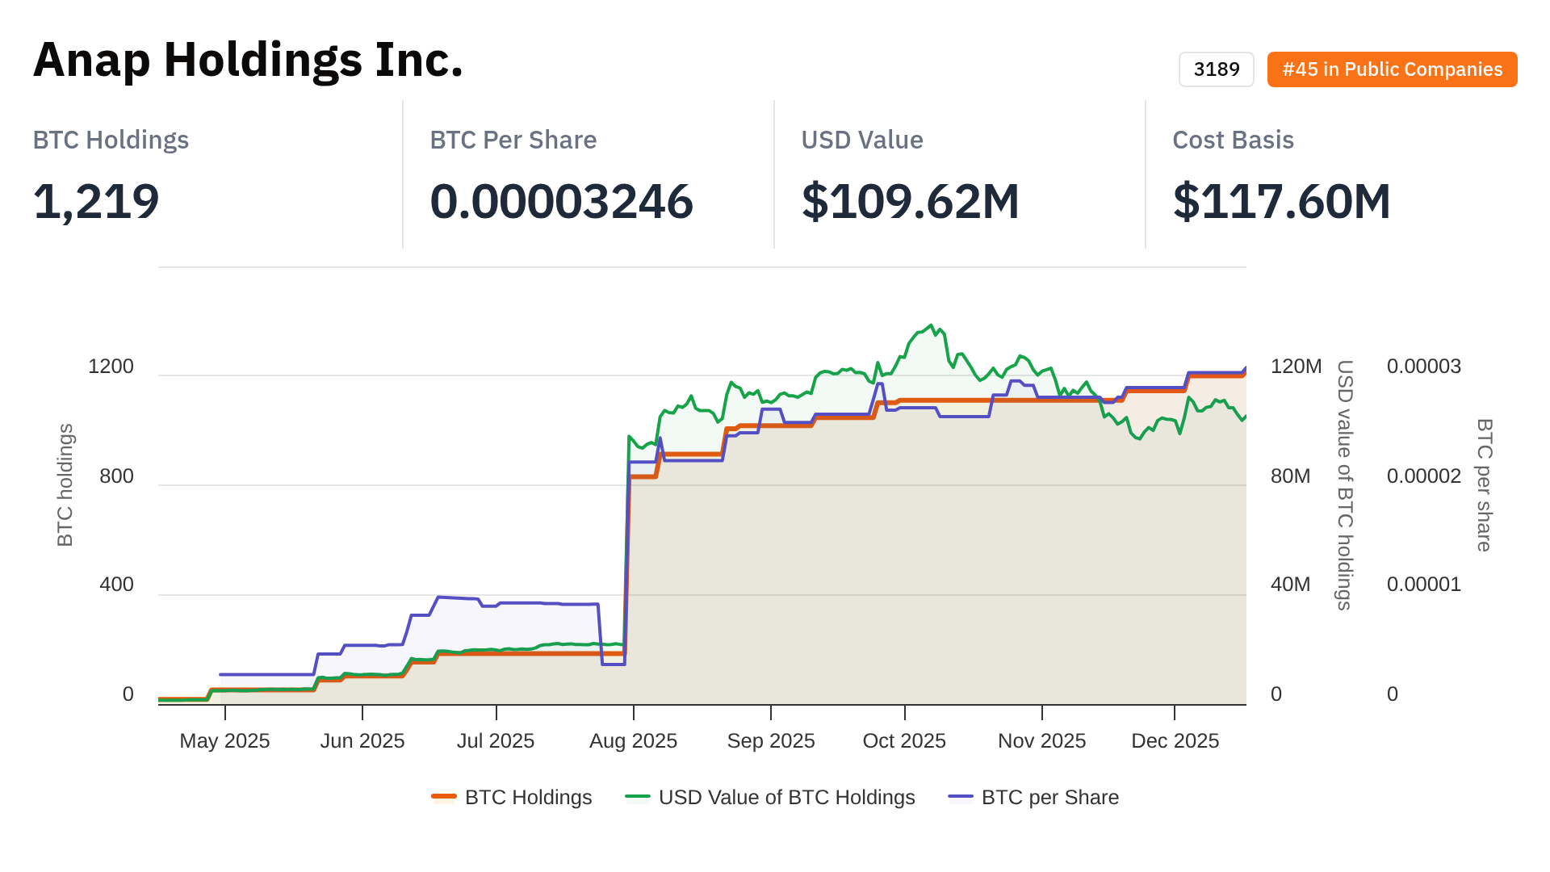Click the 3189 ticker badge
Image resolution: width=1550 pixels, height=872 pixels.
(1216, 69)
